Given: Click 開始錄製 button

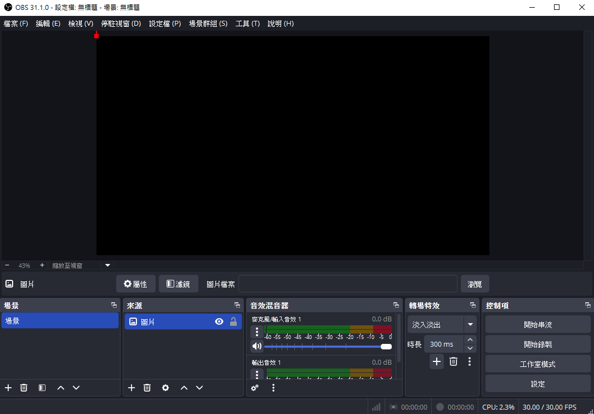Looking at the screenshot, I should point(538,344).
